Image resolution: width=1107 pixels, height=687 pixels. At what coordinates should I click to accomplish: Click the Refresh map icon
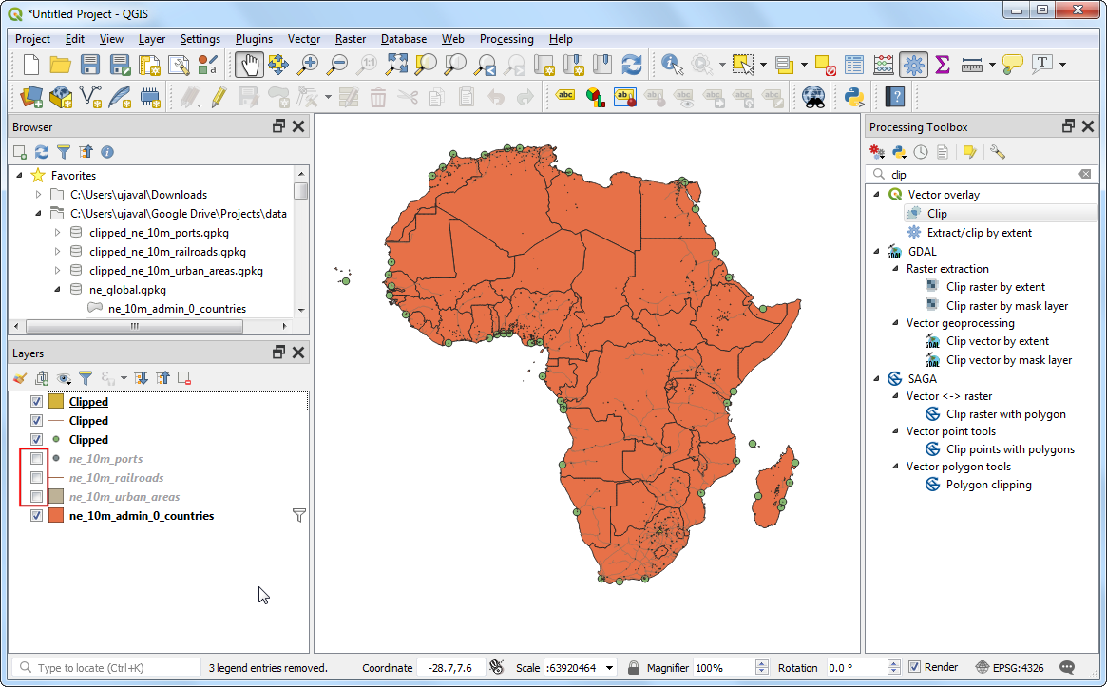point(631,65)
